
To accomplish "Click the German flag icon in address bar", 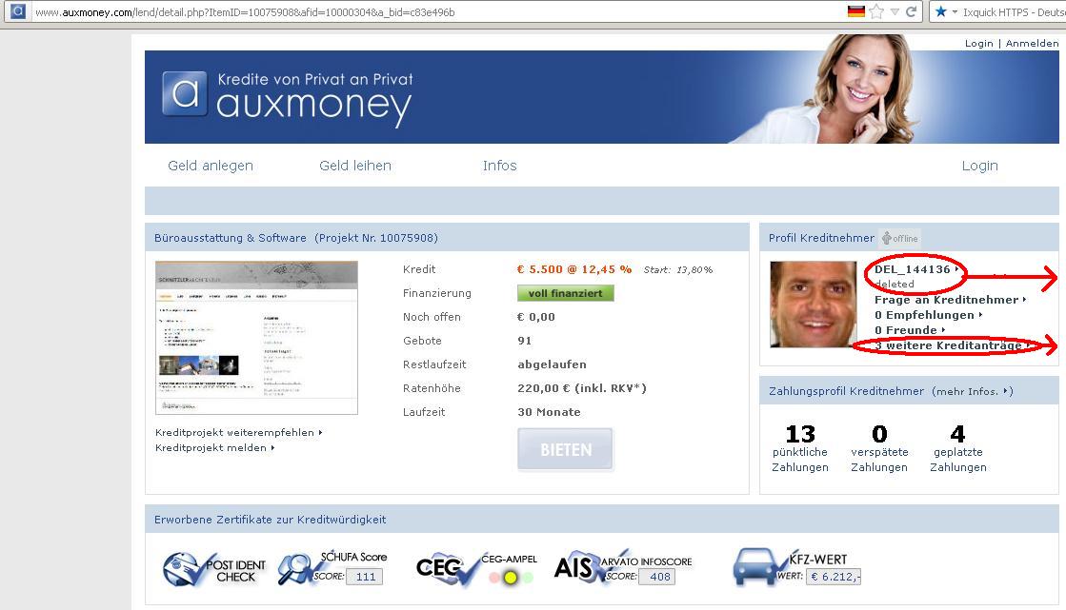I will click(855, 11).
